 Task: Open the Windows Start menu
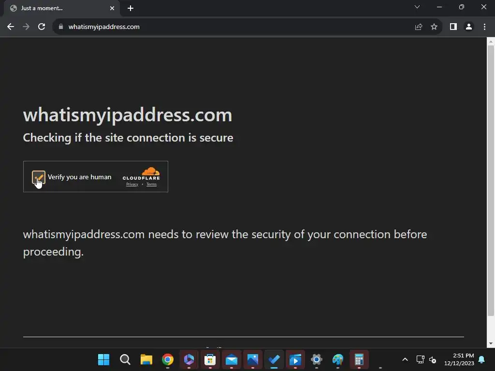coord(103,359)
